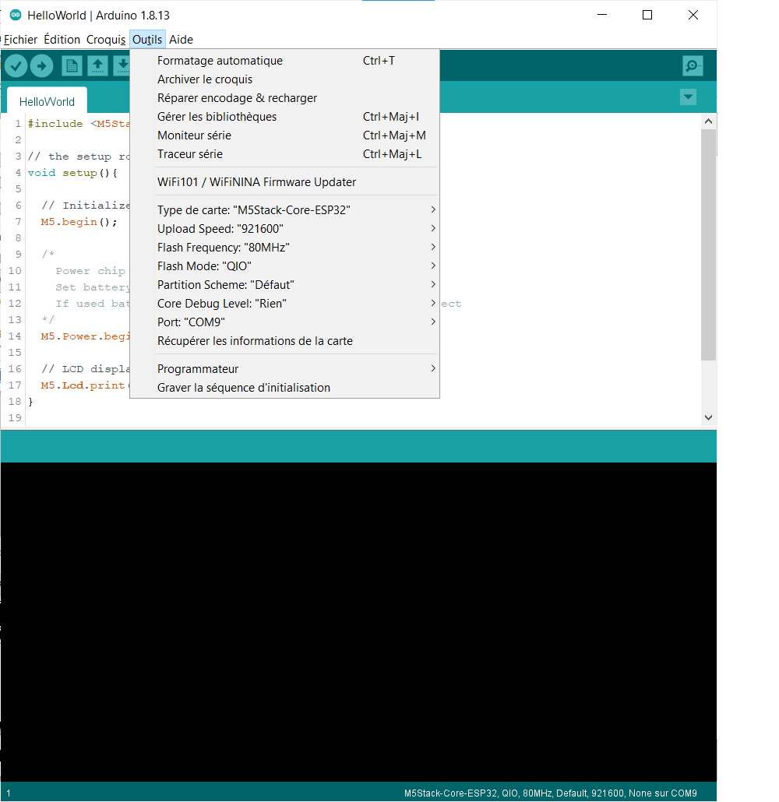The width and height of the screenshot is (779, 802).
Task: Click the editor scrollbar down arrow
Action: click(708, 417)
